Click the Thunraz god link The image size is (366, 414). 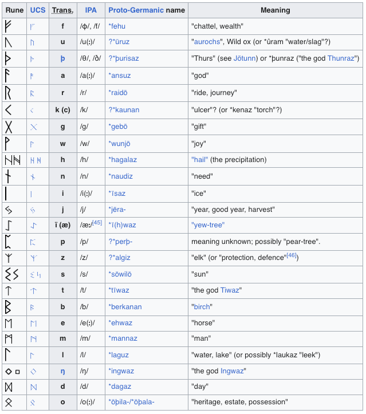pyautogui.click(x=341, y=59)
